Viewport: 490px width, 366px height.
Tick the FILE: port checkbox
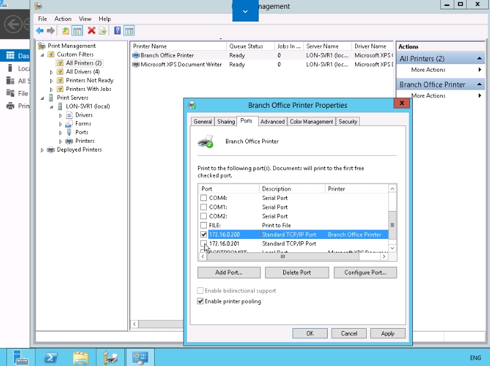pos(204,225)
